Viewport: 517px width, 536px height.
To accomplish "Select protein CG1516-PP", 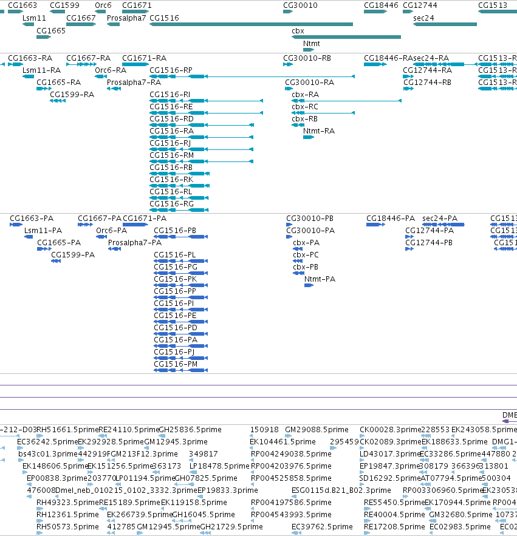I will [180, 297].
